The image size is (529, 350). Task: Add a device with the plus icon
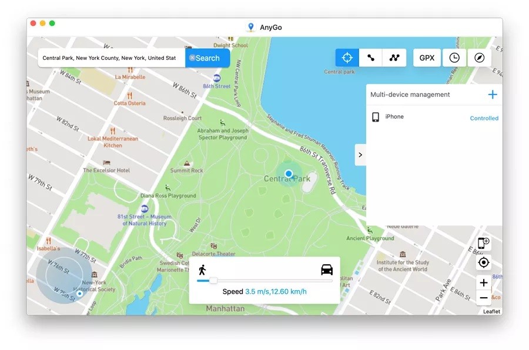click(492, 95)
